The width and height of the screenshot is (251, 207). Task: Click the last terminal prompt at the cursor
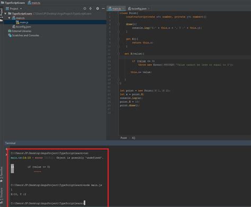pos(48,203)
